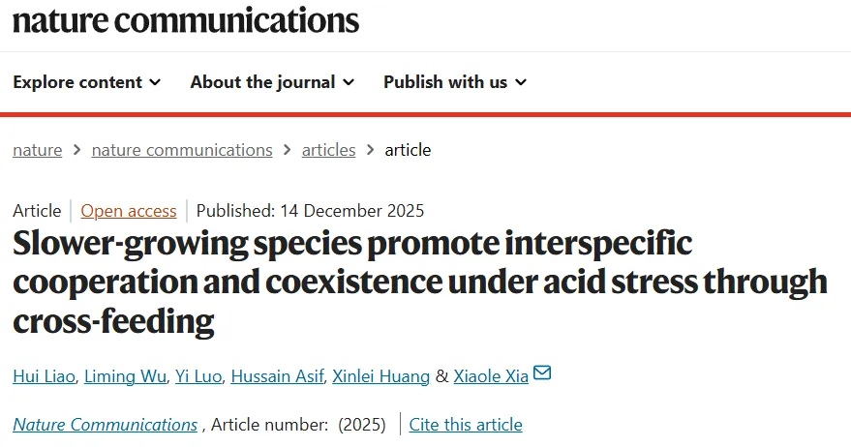
Task: Click author Xinlei Huang
Action: click(380, 376)
